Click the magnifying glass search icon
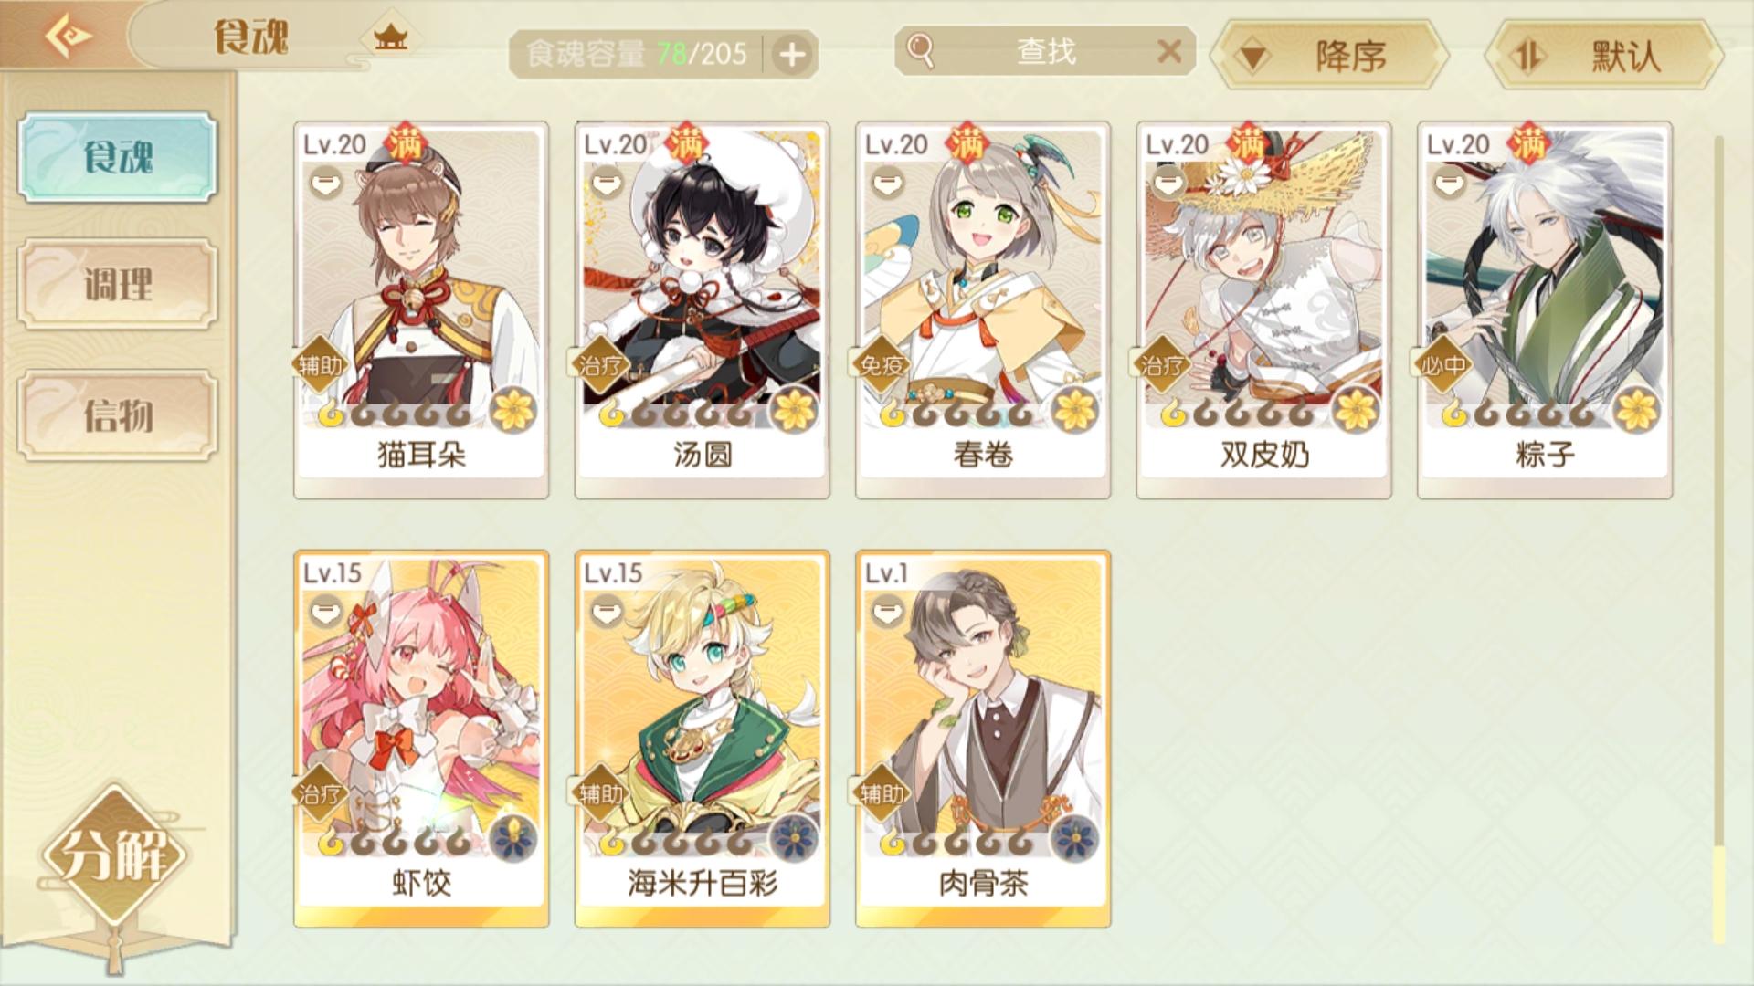Image resolution: width=1754 pixels, height=986 pixels. point(921,51)
